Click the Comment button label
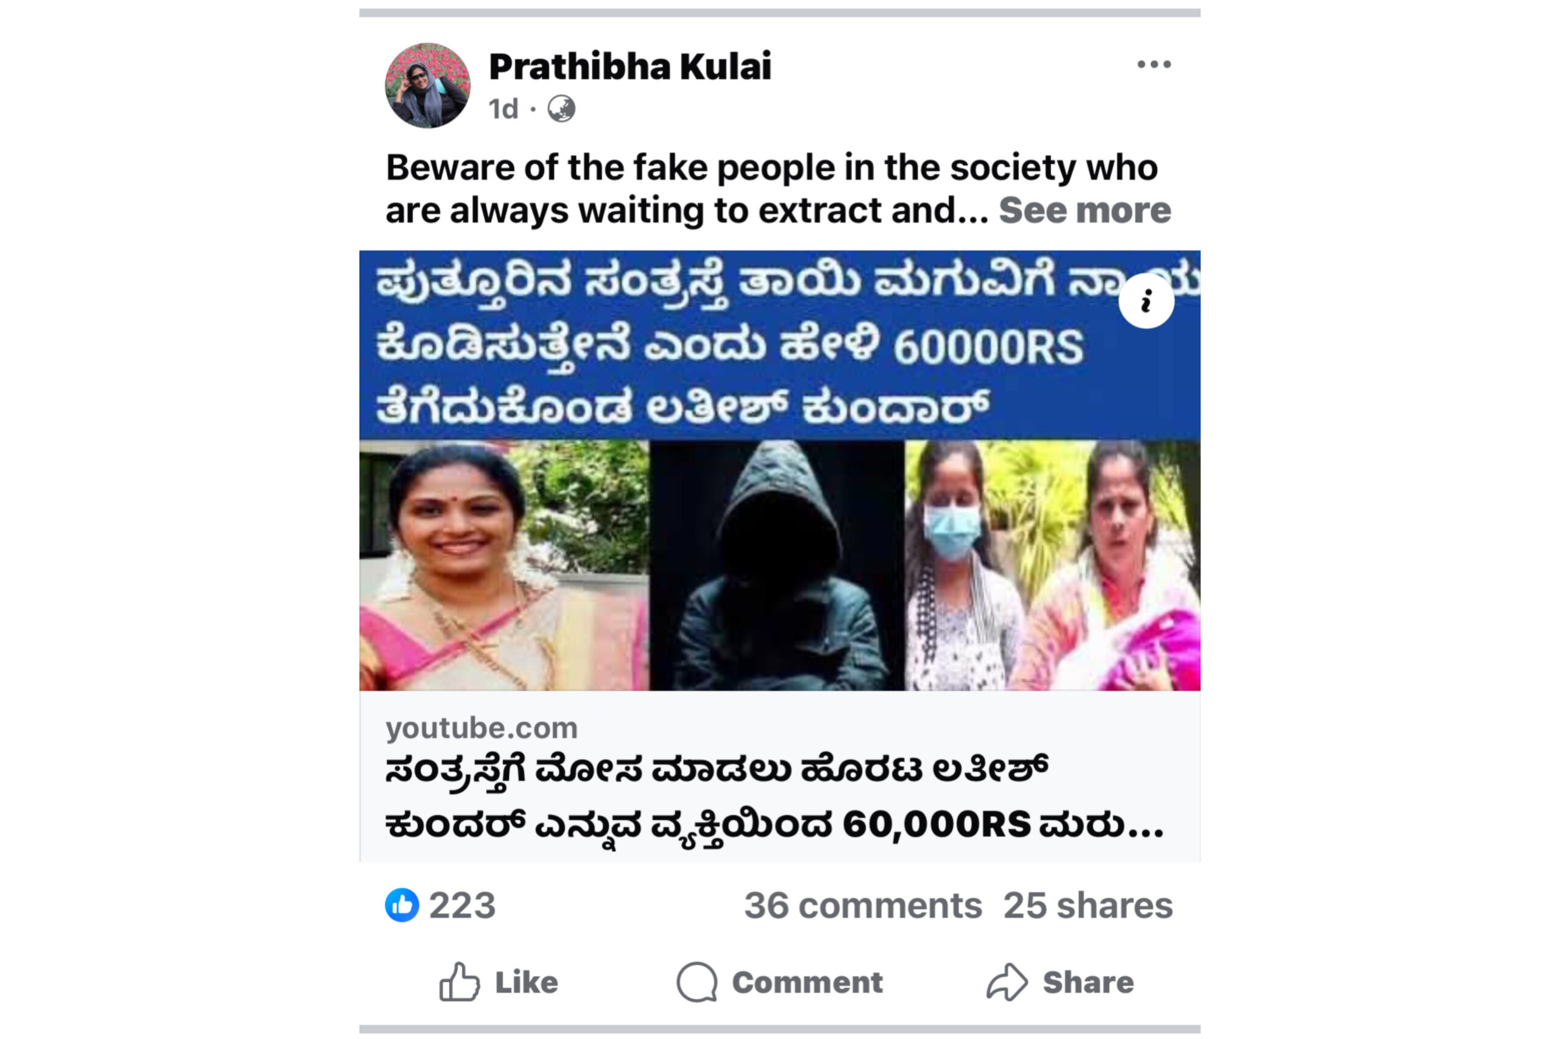 tap(807, 982)
